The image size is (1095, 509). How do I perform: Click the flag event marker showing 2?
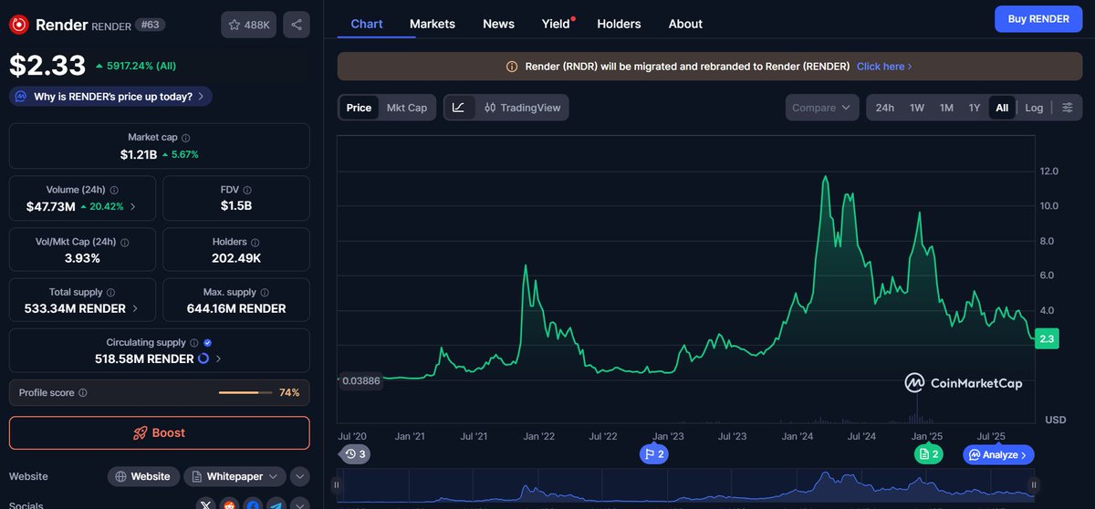[654, 453]
